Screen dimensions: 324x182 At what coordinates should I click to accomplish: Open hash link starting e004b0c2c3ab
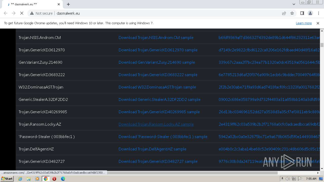(x=269, y=149)
